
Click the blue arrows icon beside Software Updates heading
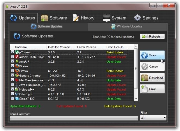click(17, 36)
